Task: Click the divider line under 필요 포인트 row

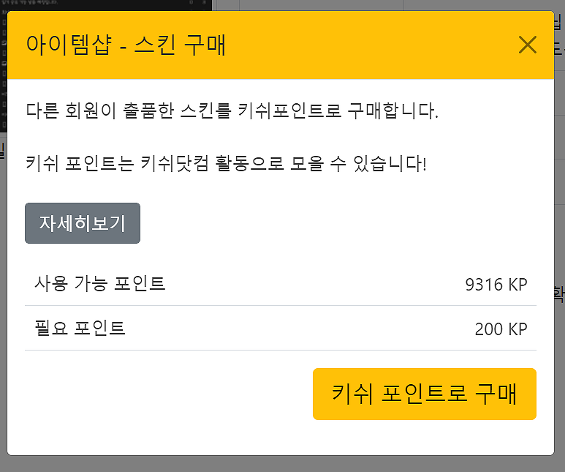Action: coord(281,350)
